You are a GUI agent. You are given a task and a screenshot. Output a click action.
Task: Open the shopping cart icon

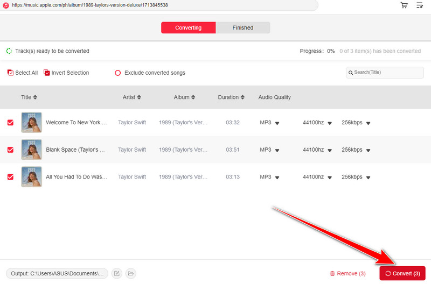coord(404,5)
